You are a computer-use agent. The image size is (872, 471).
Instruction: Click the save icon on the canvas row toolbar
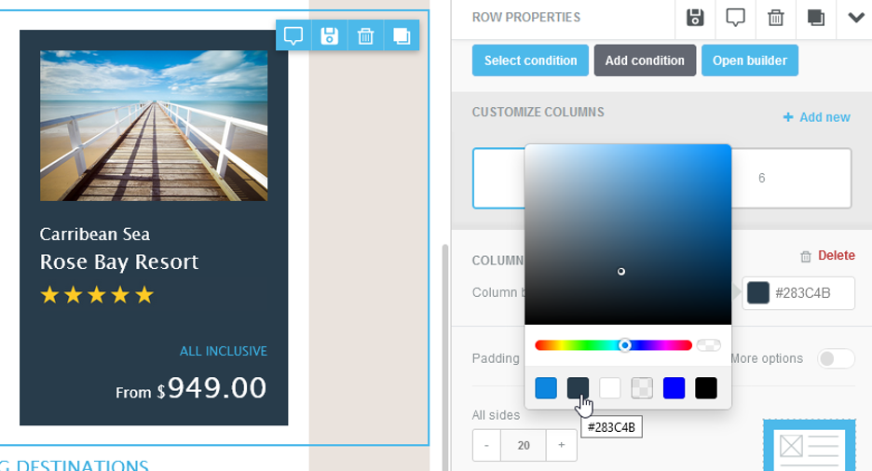point(329,36)
